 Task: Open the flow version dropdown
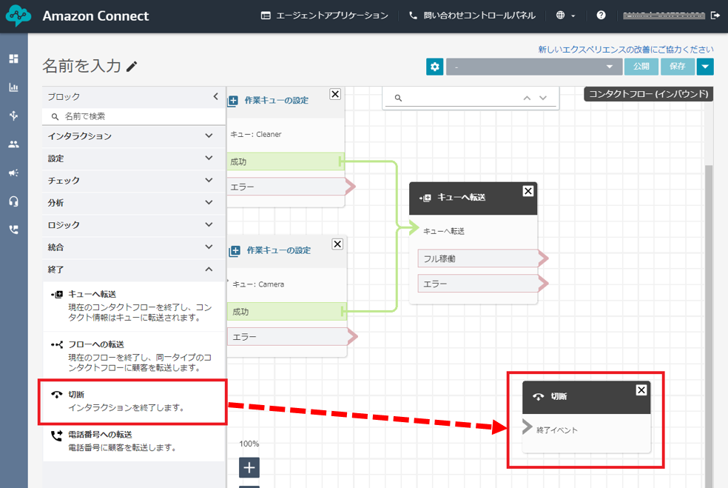(x=534, y=67)
